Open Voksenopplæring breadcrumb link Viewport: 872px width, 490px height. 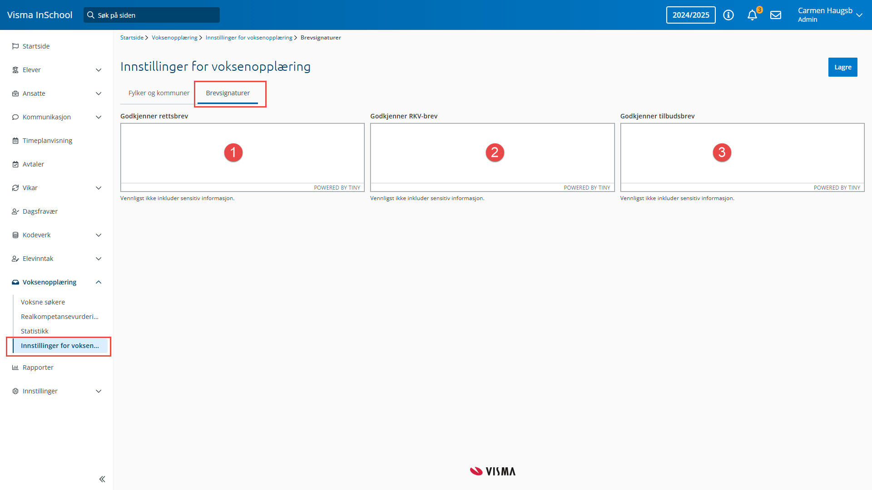174,38
